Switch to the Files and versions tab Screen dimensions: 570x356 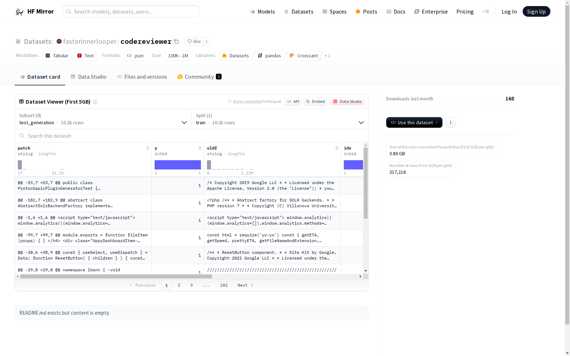[141, 77]
